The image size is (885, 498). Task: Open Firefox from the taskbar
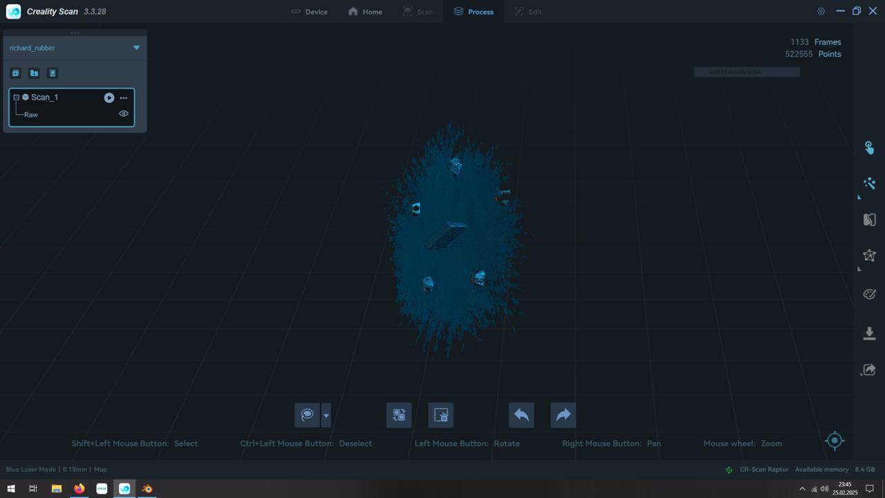point(80,489)
